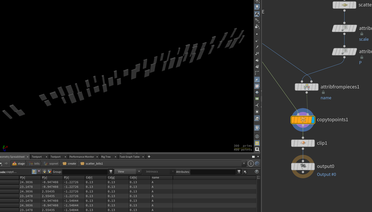Click the spreadsheet help question mark icon

pos(257,172)
